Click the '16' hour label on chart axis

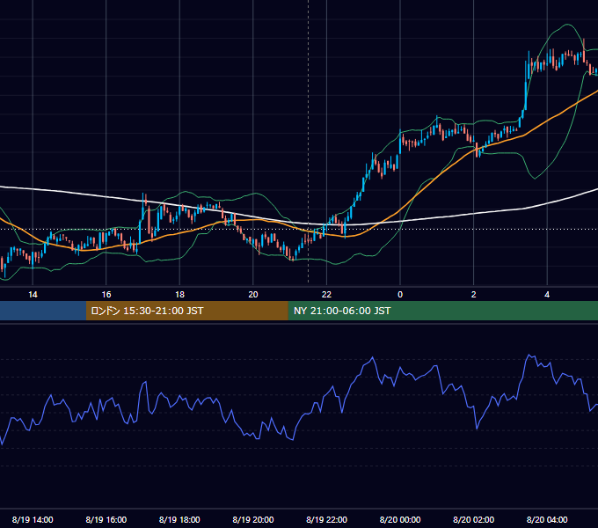pos(106,295)
